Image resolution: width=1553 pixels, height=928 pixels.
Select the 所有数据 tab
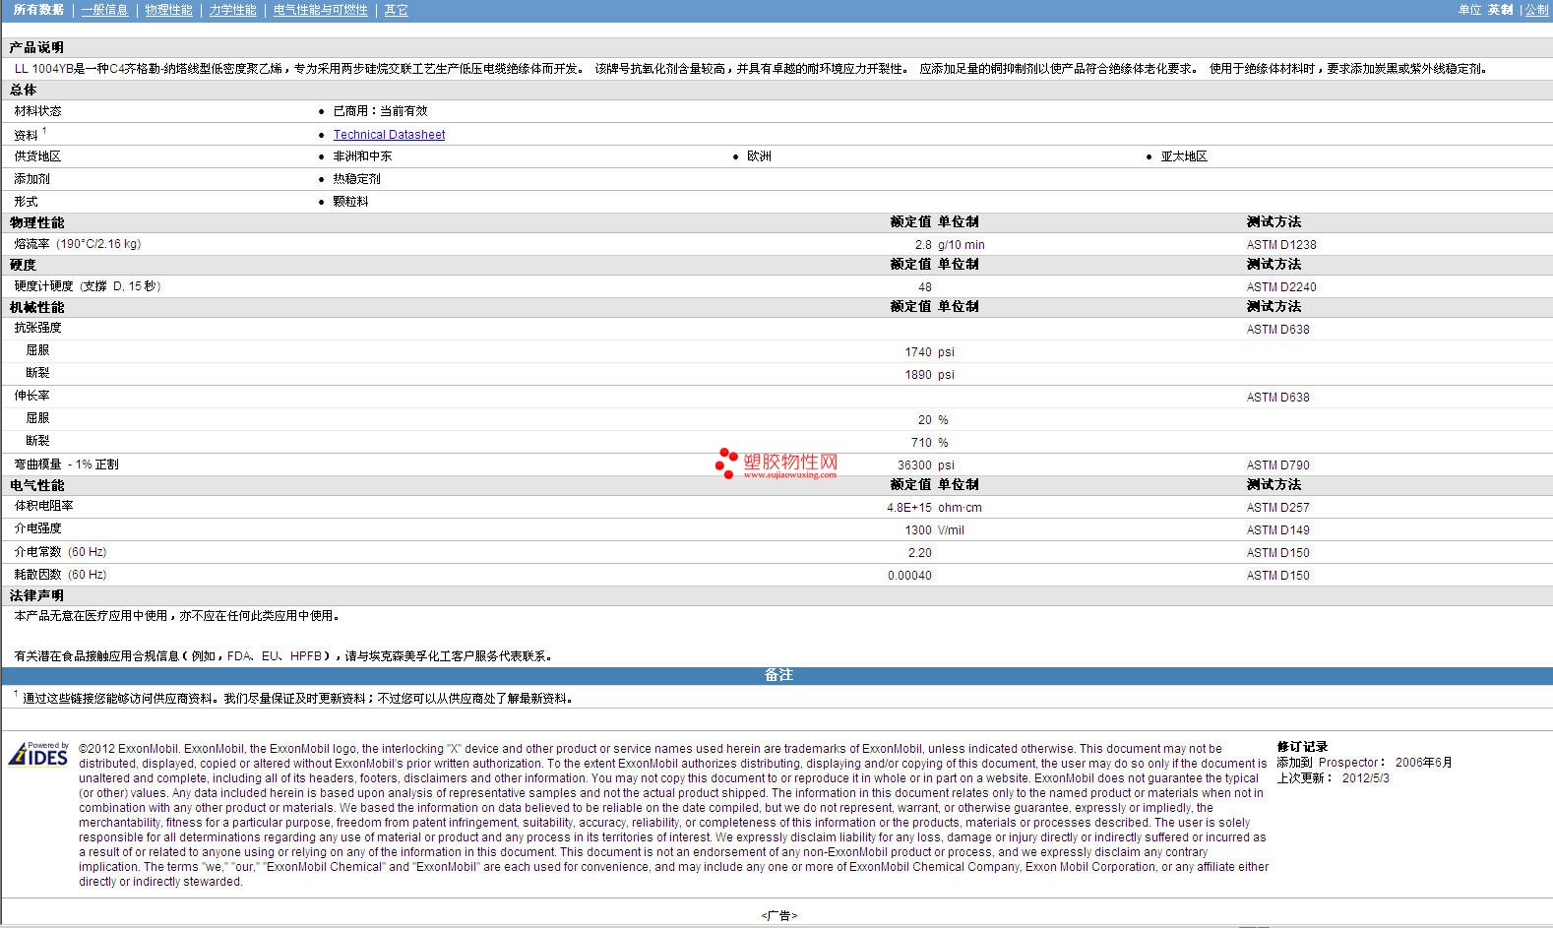pyautogui.click(x=38, y=10)
